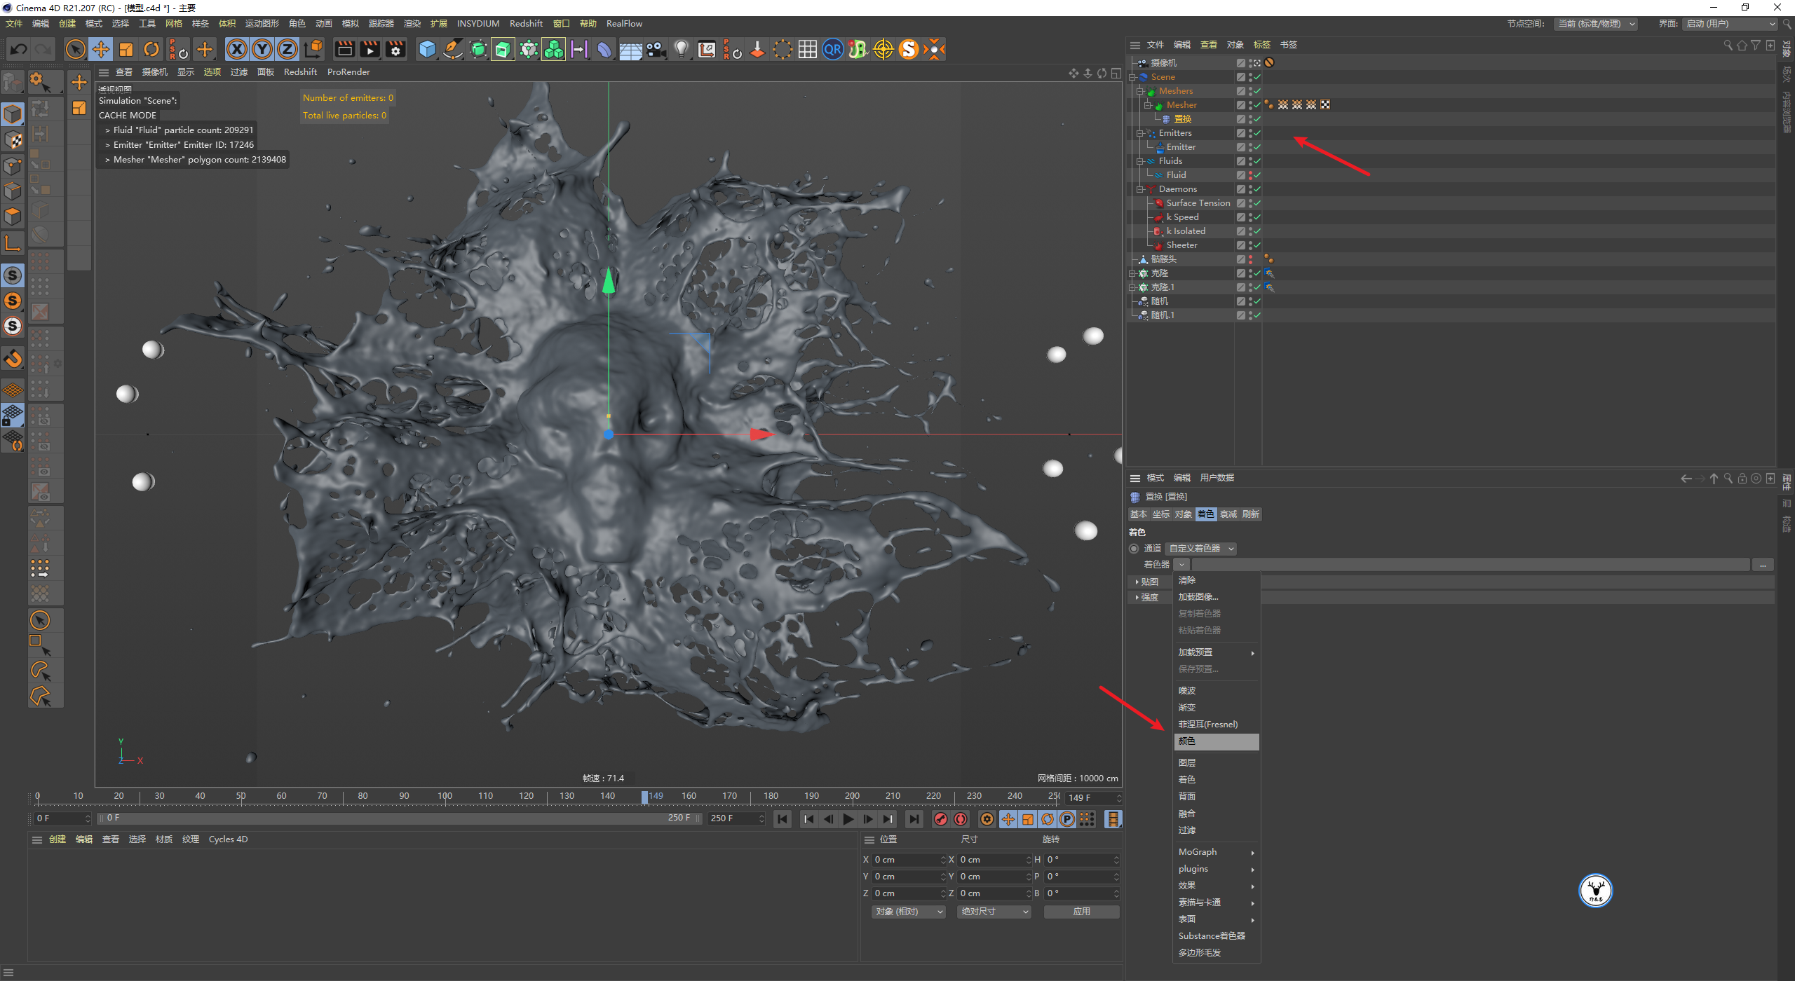Select the Scale tool in top toolbar
Image resolution: width=1795 pixels, height=981 pixels.
[x=126, y=49]
